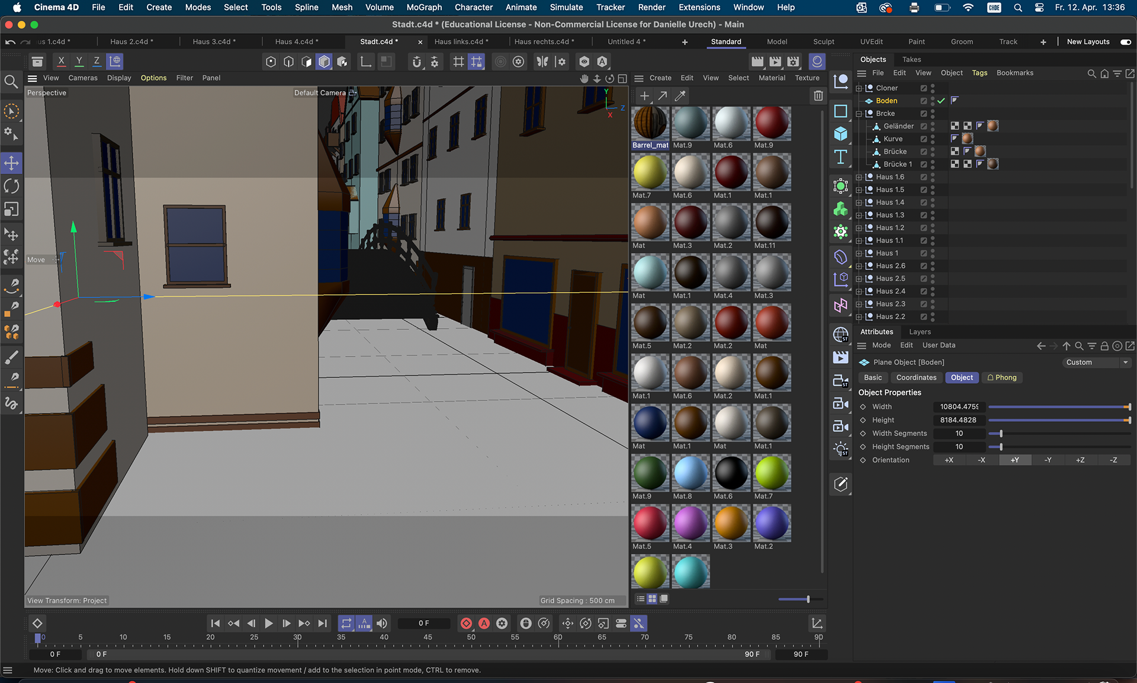Select the Barrel_mat material thumbnail

[x=650, y=123]
